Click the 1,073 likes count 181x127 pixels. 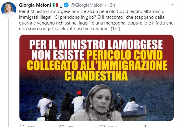point(113,126)
